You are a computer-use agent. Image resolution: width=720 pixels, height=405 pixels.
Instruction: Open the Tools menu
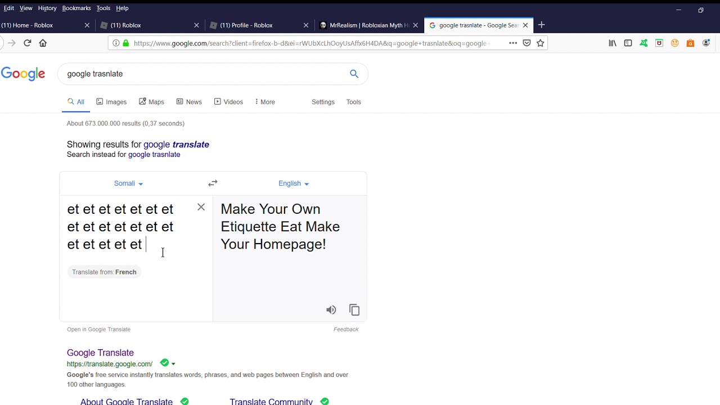click(103, 8)
